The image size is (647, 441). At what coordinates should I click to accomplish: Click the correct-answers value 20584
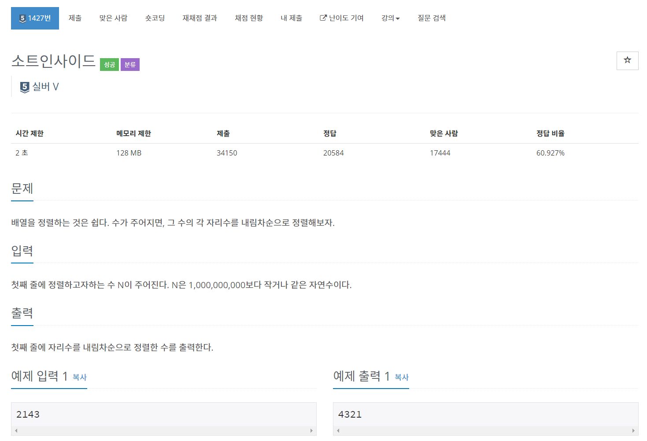(333, 153)
